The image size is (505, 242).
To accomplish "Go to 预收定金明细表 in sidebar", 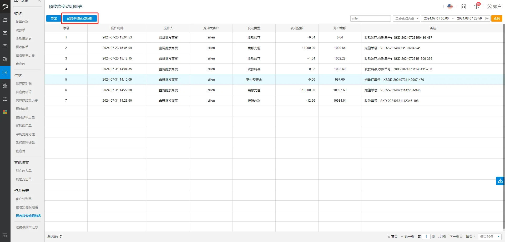I will (x=27, y=208).
